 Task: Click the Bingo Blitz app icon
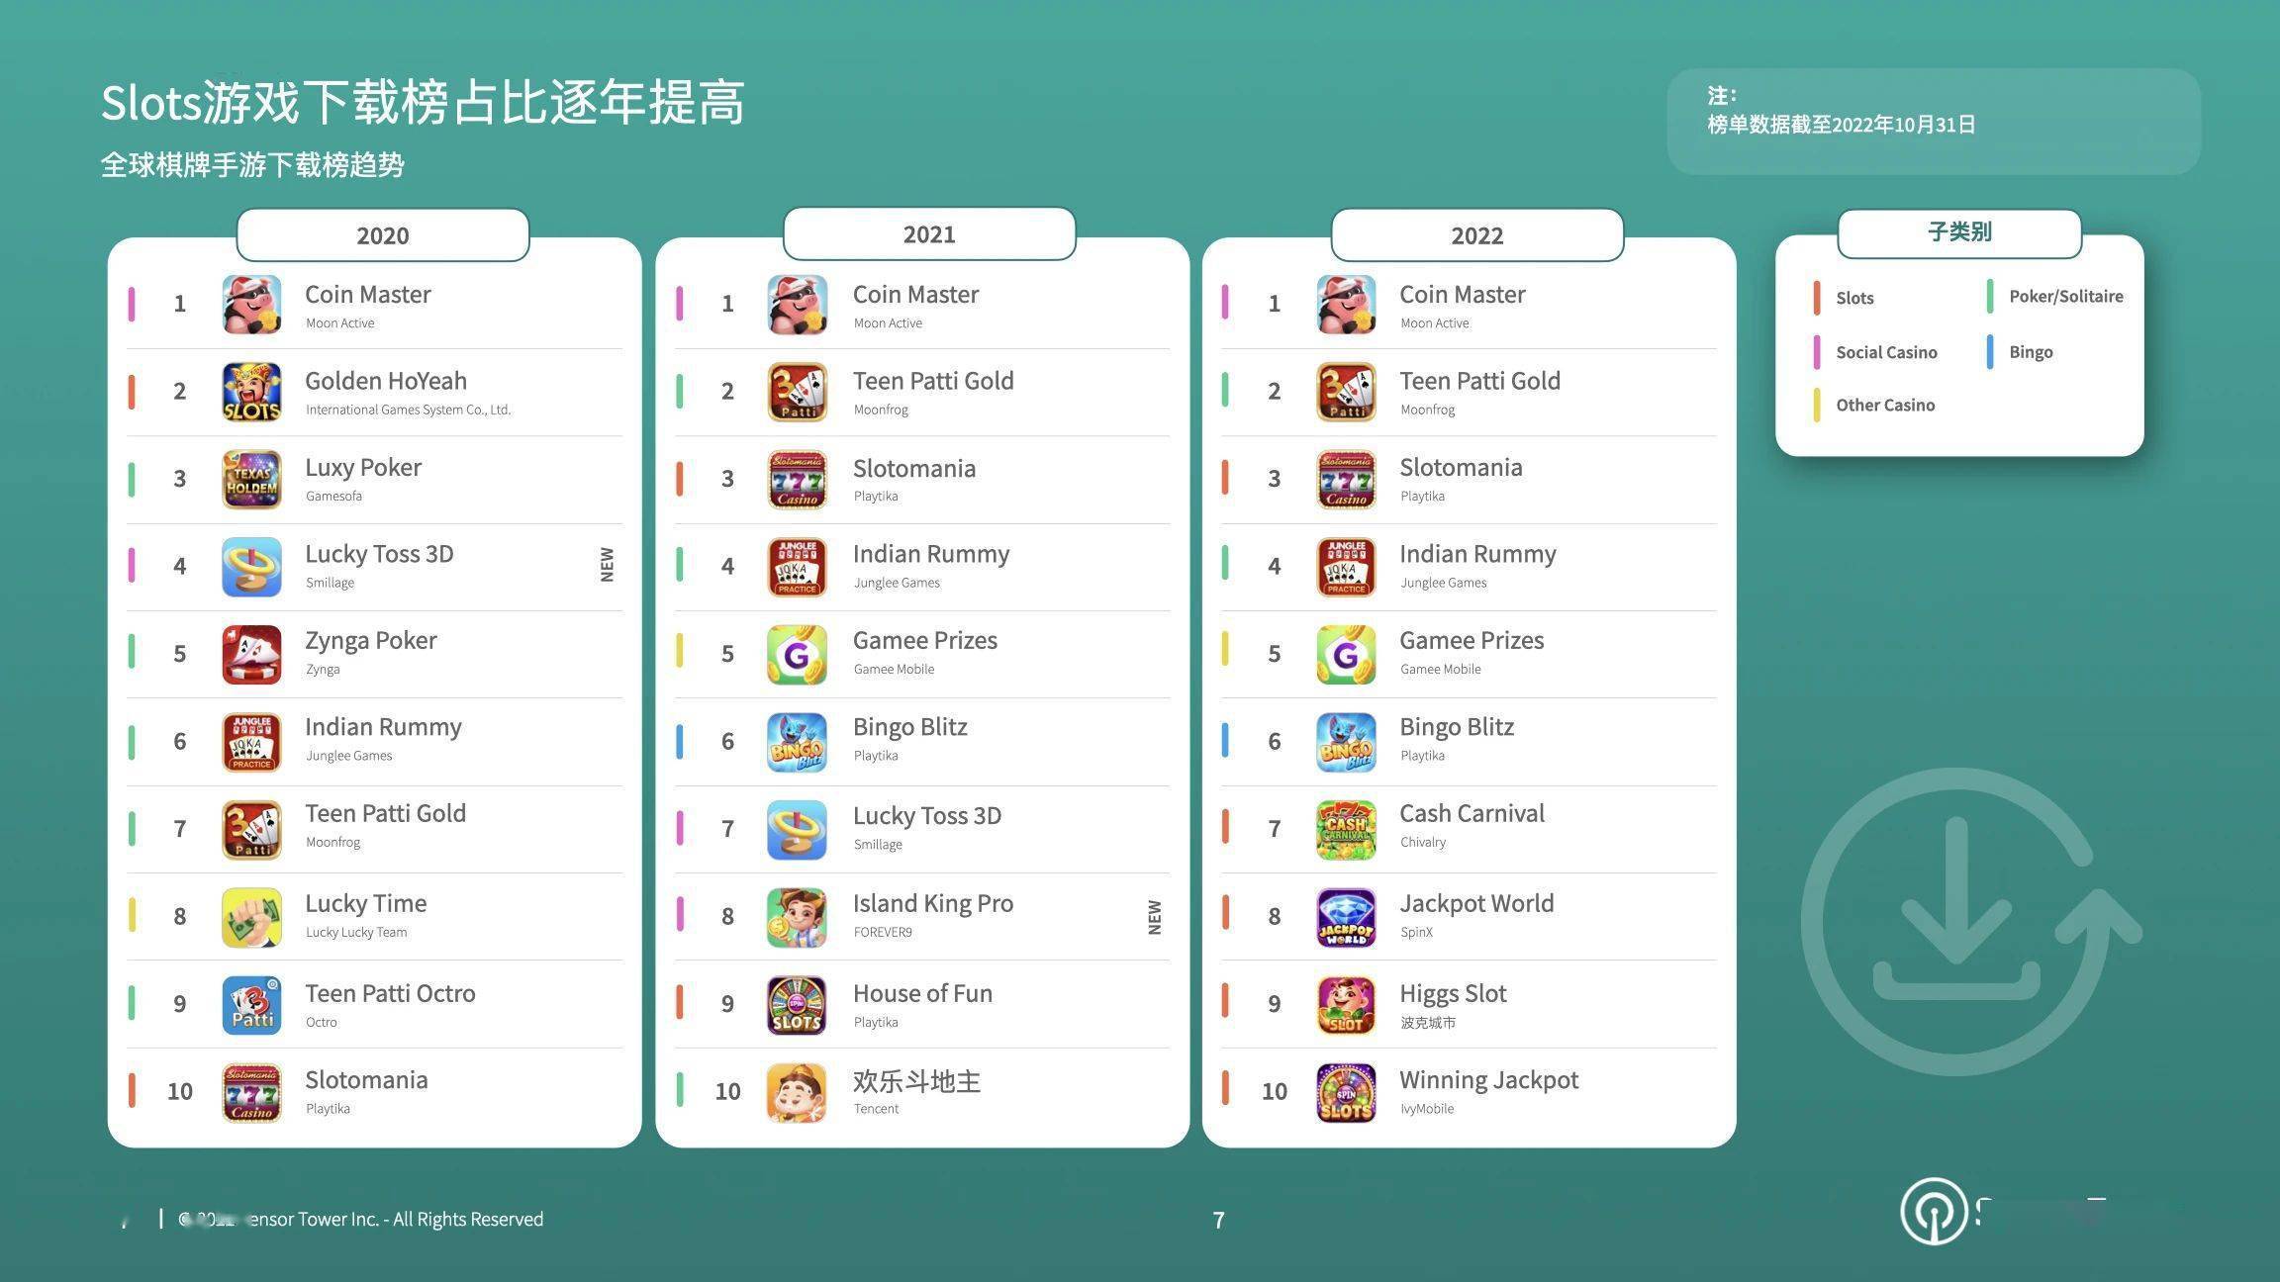(799, 739)
